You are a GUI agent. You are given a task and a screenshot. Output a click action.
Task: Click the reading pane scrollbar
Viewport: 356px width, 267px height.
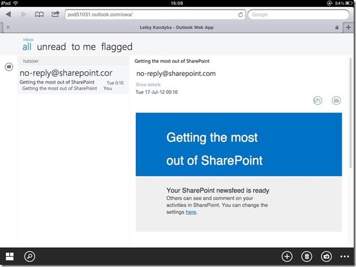coord(350,113)
